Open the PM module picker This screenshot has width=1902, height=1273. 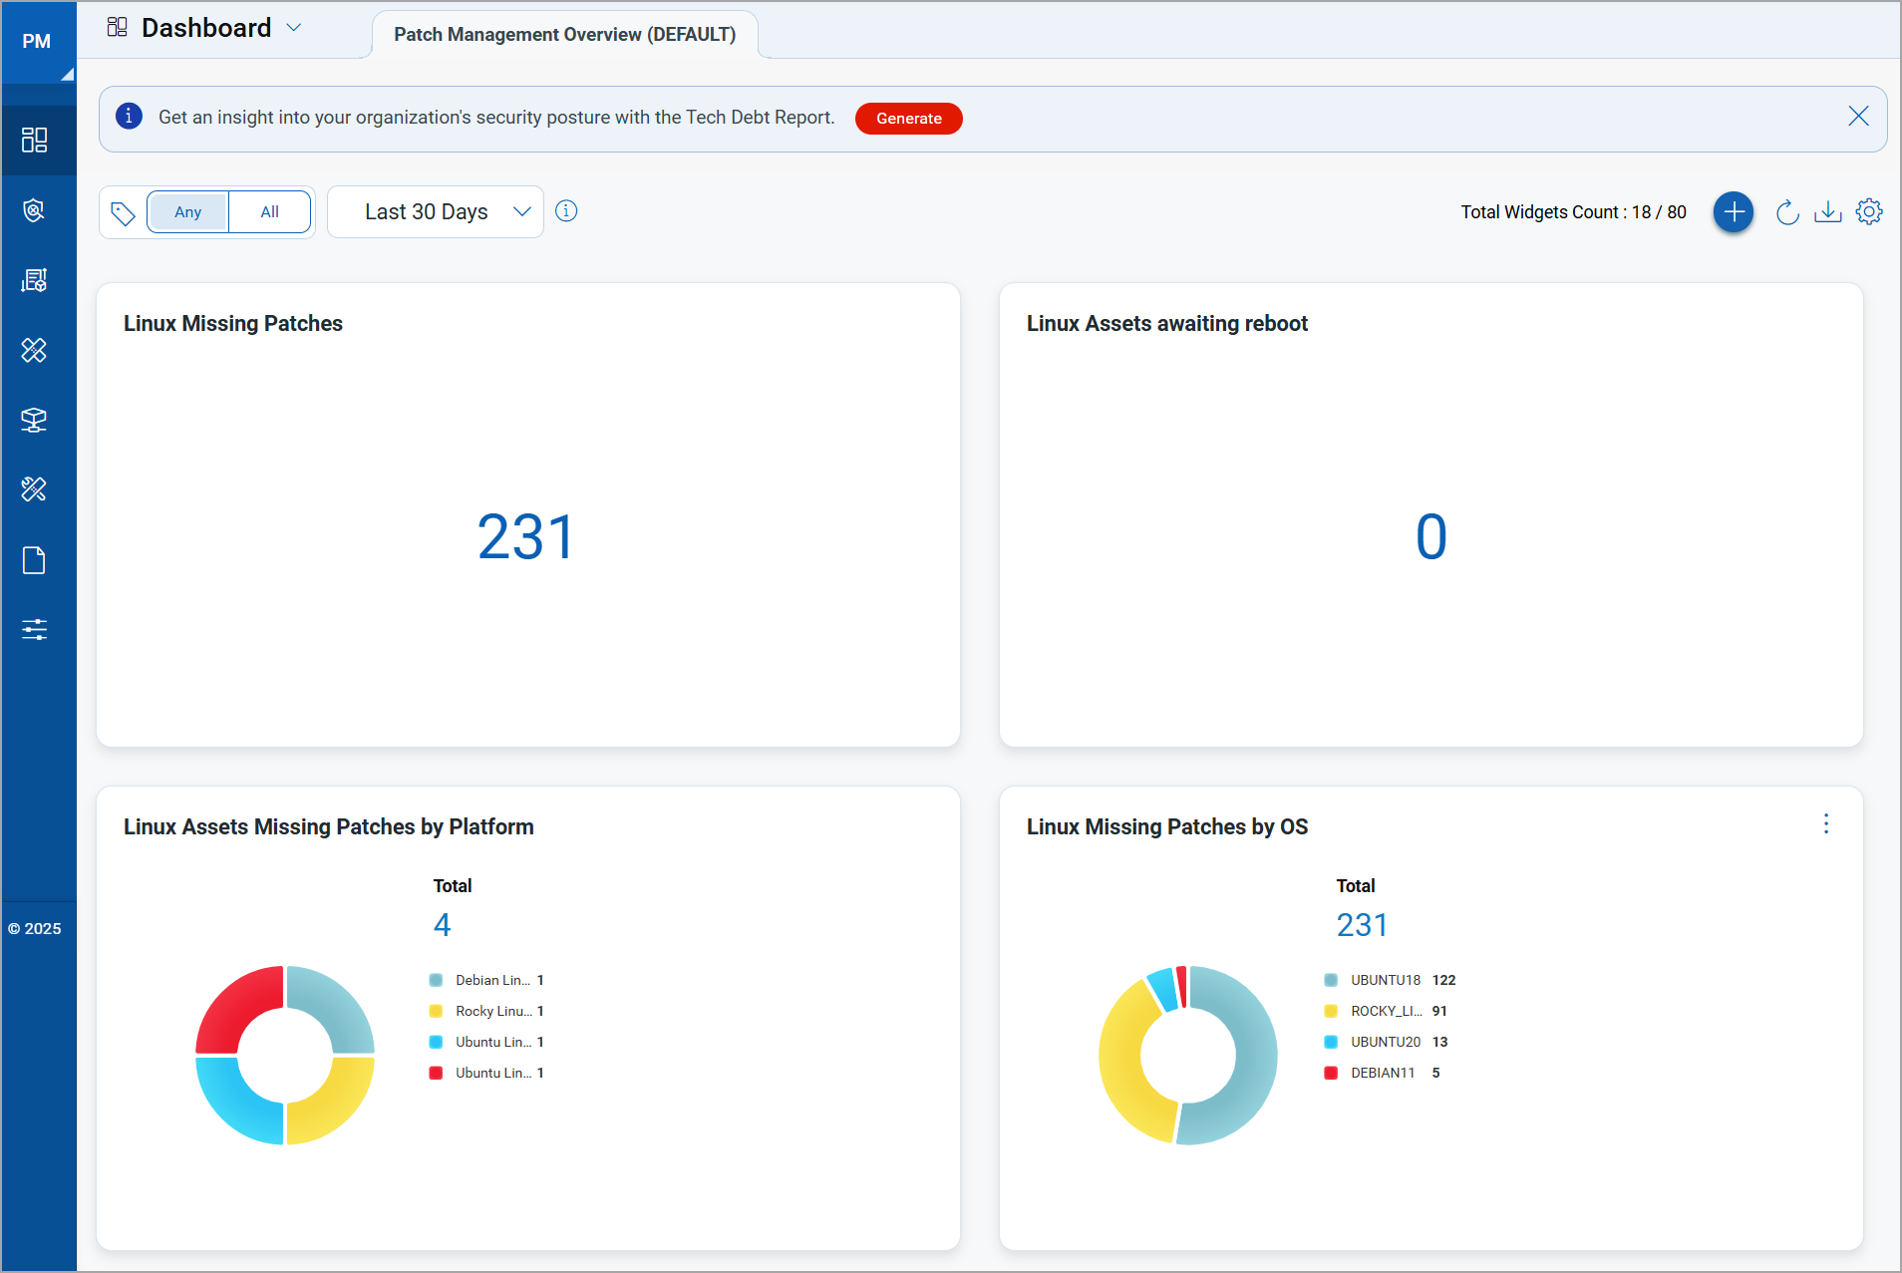click(x=37, y=42)
